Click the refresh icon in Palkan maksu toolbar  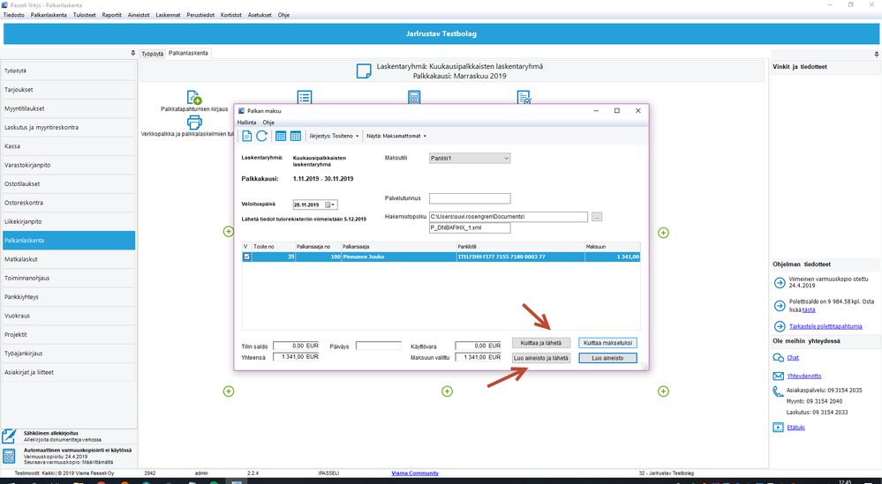tap(261, 136)
